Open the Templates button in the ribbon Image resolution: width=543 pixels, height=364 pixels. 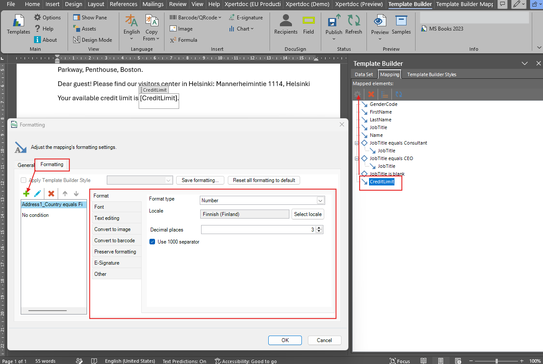pos(19,25)
